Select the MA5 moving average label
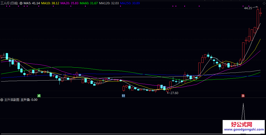Viewport: 266px width, 135px height. [32, 3]
